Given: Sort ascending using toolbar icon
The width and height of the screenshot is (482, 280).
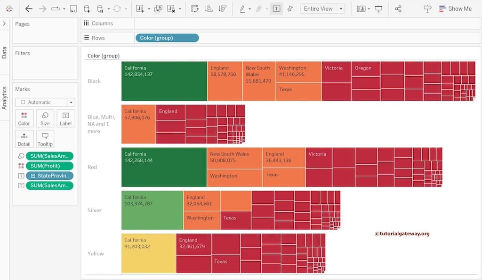Looking at the screenshot, I should 209,9.
